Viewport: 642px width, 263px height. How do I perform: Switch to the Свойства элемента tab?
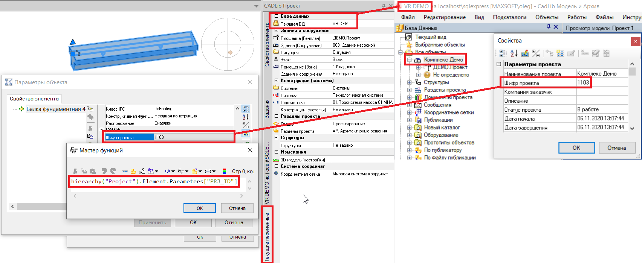coord(34,99)
